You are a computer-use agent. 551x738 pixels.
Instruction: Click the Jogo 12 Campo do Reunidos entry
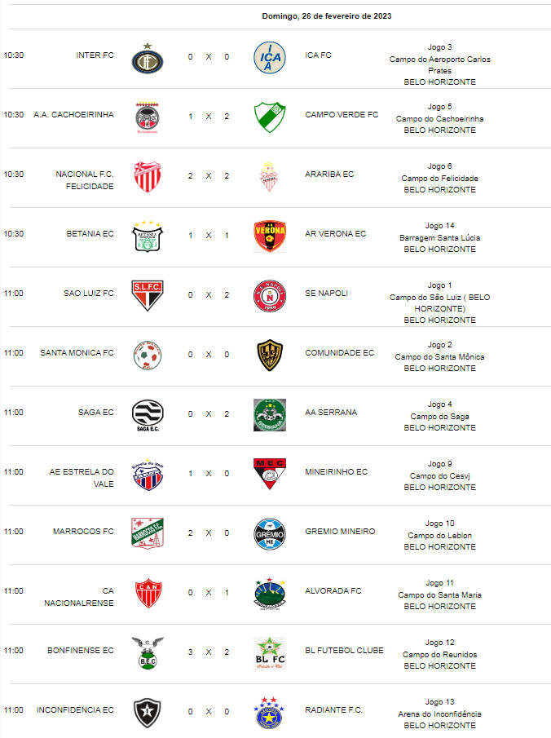click(x=439, y=654)
